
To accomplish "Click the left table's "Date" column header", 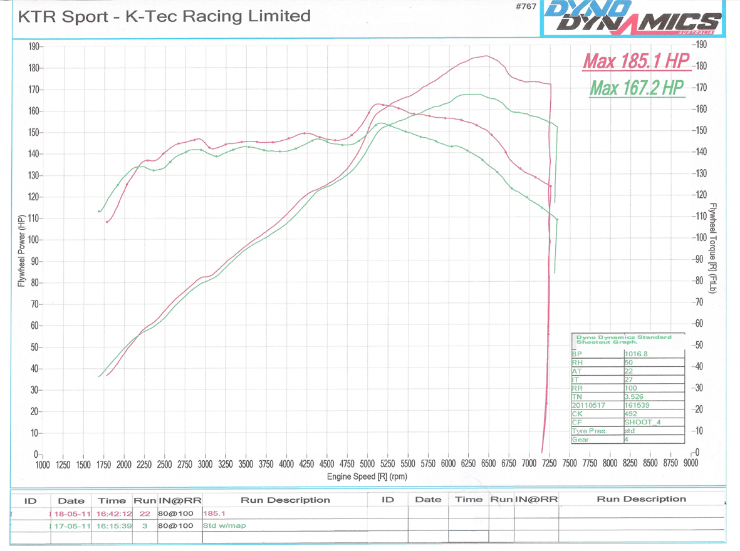I will [71, 500].
